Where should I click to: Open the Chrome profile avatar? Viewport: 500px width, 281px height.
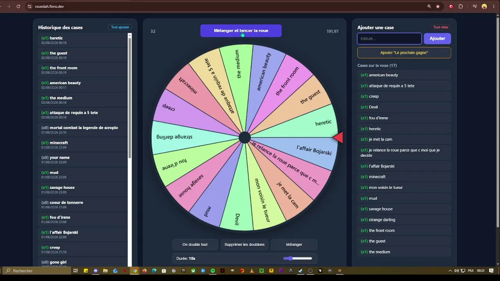tap(484, 7)
